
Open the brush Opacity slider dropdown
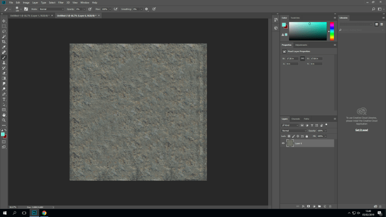coord(84,9)
